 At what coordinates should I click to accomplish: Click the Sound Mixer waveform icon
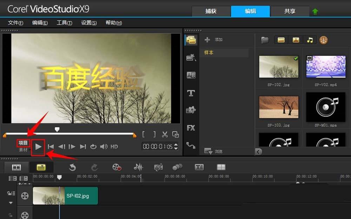(x=138, y=168)
